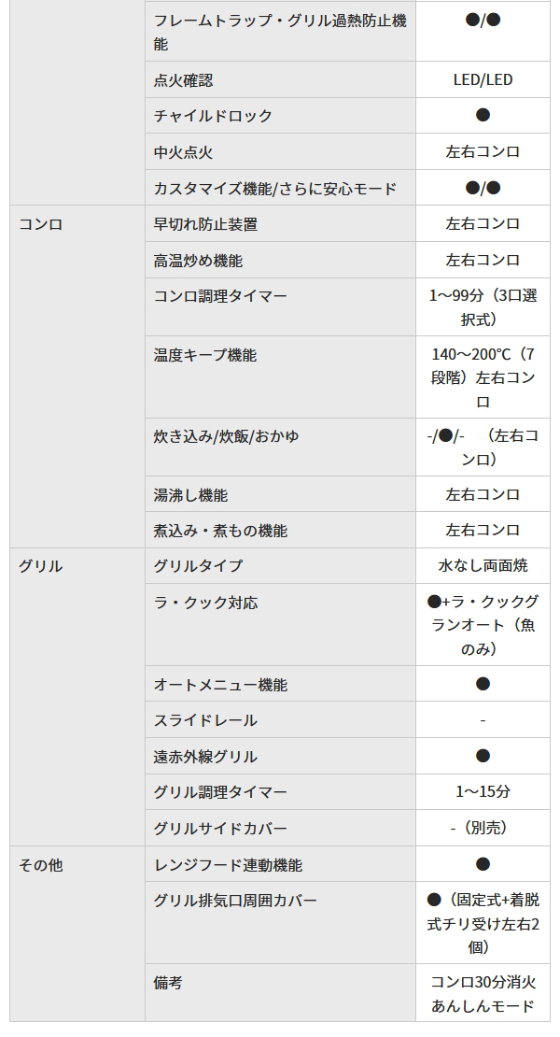Click the 備考 row label
Screen dimensions: 560x1037
click(168, 983)
